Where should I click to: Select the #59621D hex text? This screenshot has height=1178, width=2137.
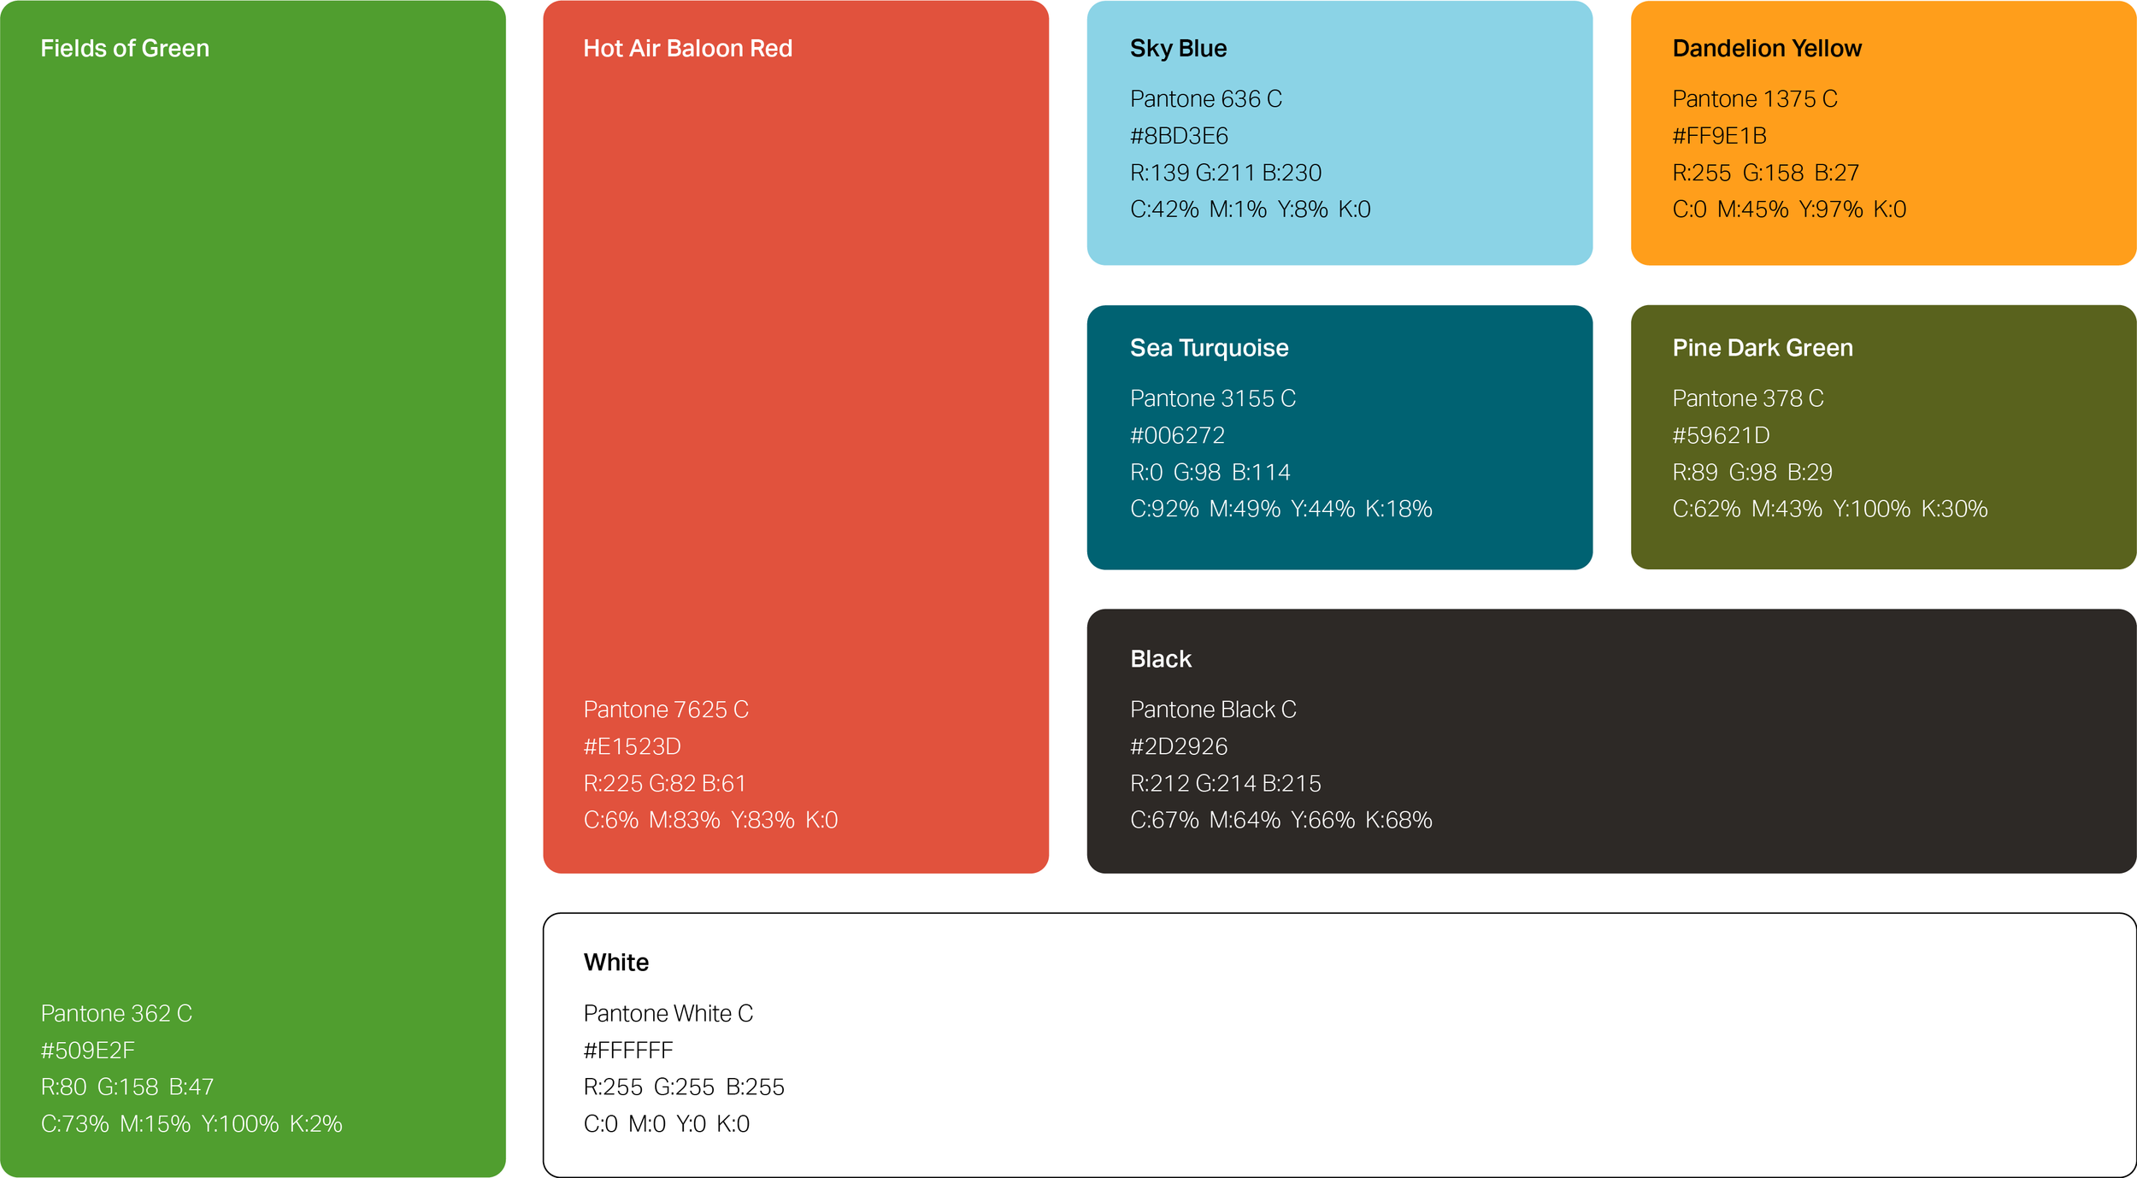pyautogui.click(x=1721, y=436)
